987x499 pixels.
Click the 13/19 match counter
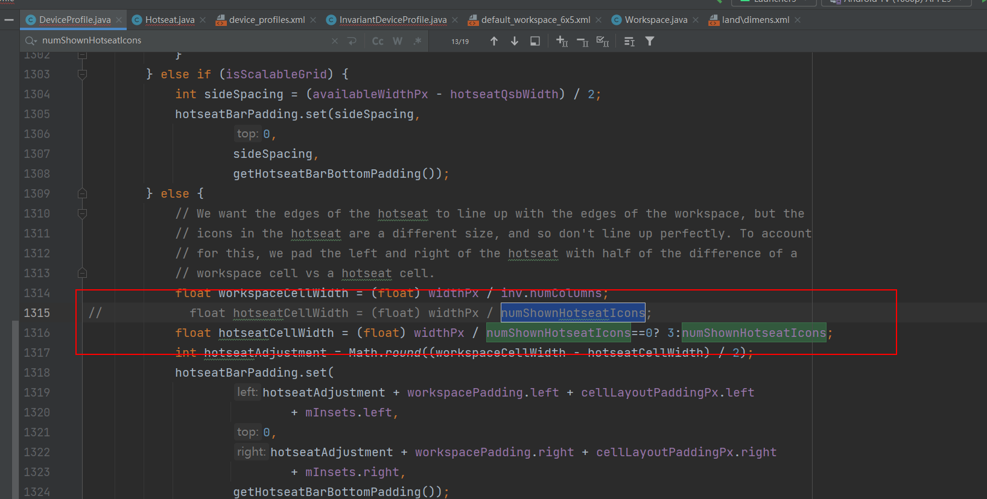460,42
